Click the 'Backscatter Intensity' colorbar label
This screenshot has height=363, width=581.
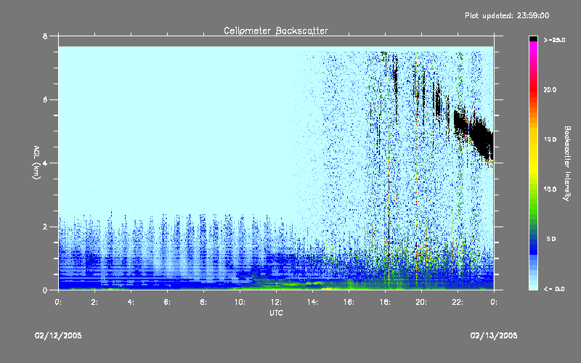(567, 163)
